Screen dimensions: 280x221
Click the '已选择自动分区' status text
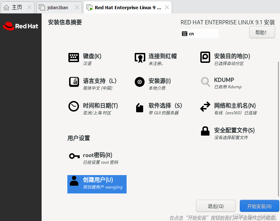click(x=229, y=64)
